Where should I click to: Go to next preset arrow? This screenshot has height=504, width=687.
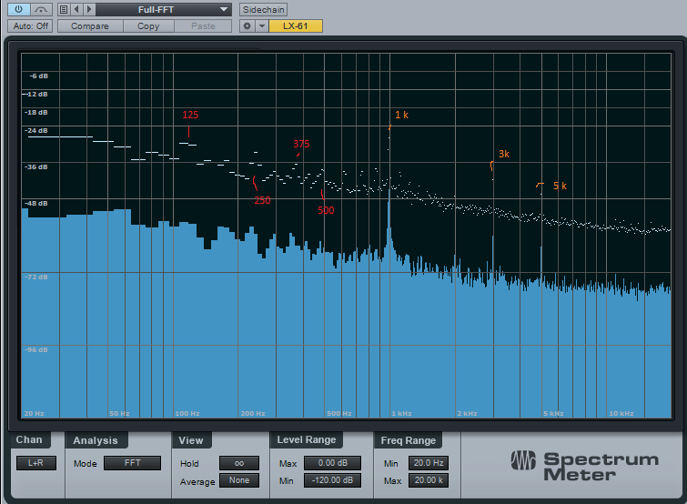(87, 9)
